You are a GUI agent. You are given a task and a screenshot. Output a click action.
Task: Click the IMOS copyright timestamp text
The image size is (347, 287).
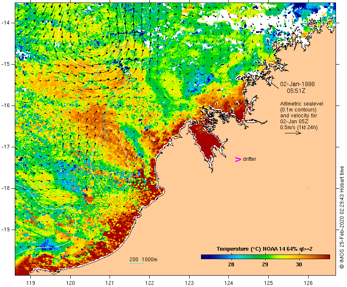342,217
